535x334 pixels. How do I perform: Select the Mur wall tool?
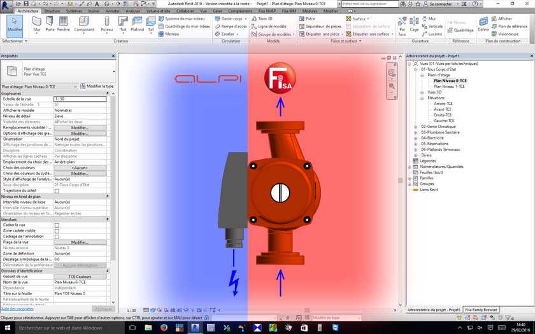point(37,24)
